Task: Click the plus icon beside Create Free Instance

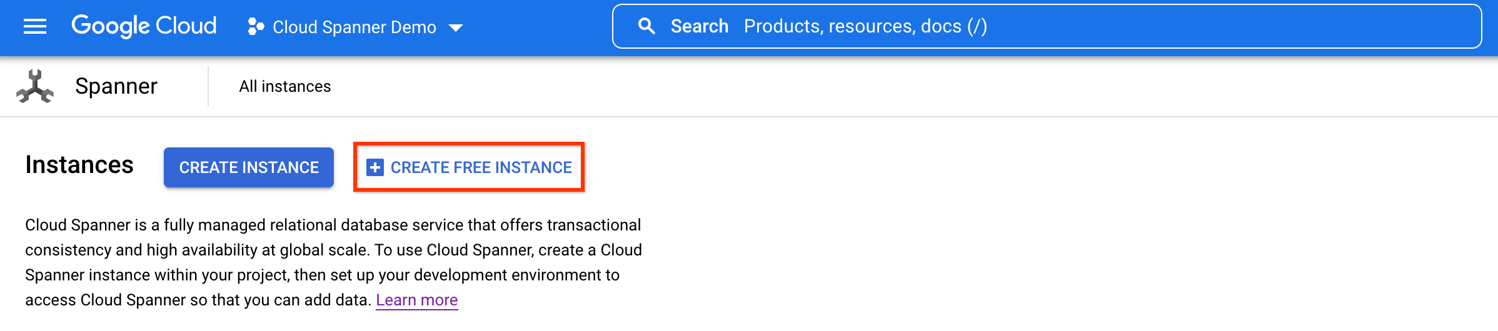Action: pos(375,167)
